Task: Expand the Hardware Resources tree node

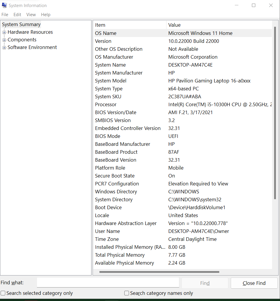Action: click(x=4, y=32)
